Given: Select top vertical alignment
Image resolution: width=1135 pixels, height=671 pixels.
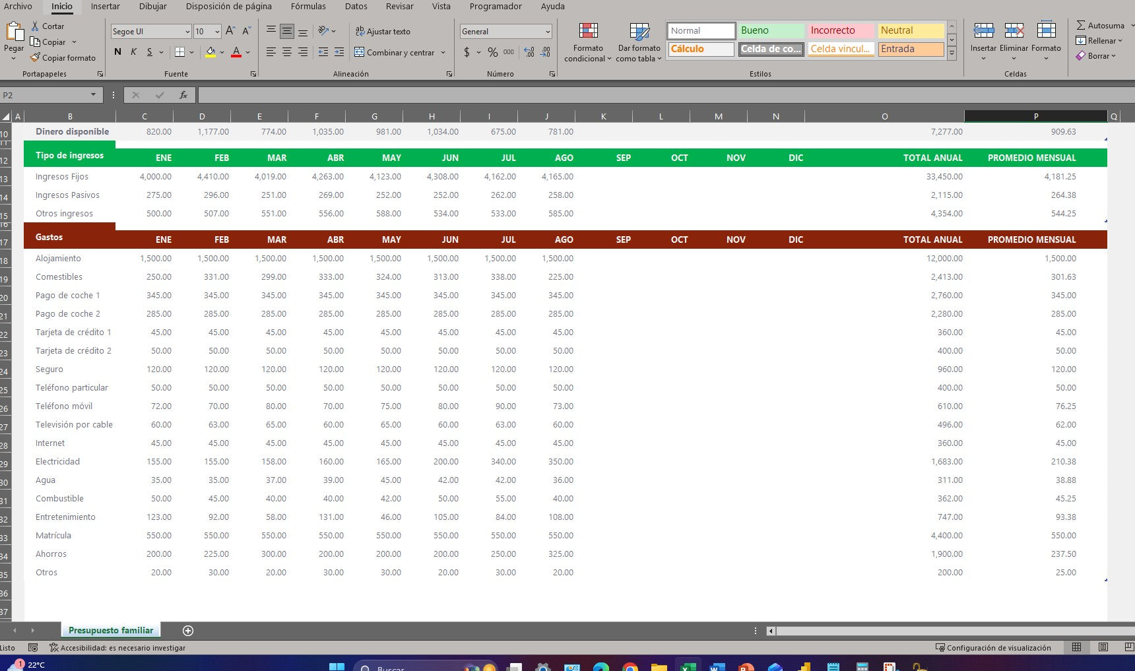Looking at the screenshot, I should 271,31.
